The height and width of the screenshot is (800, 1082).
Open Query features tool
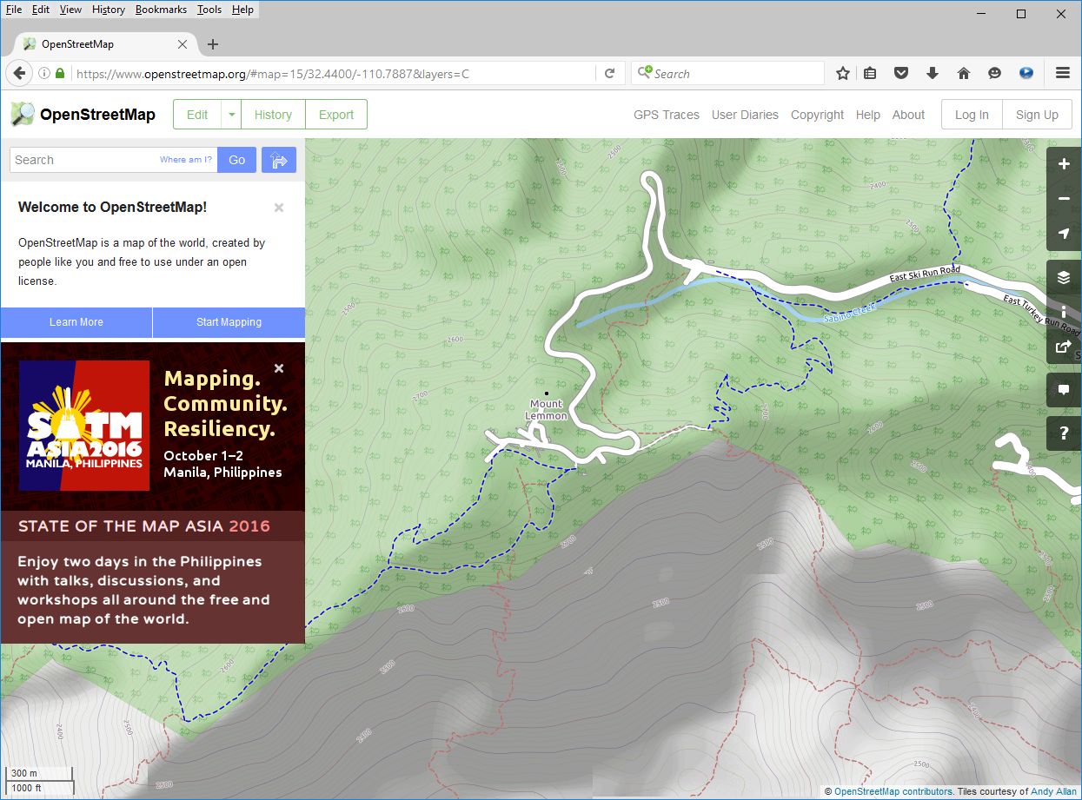1064,433
